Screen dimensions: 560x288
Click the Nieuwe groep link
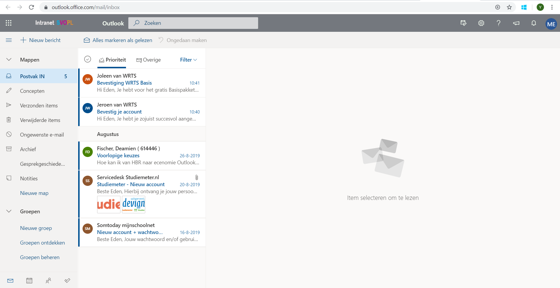[36, 228]
